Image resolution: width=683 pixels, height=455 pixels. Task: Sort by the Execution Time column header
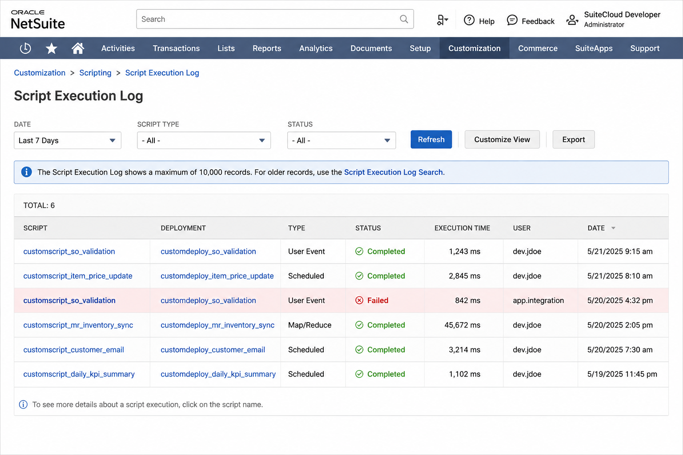pyautogui.click(x=462, y=228)
